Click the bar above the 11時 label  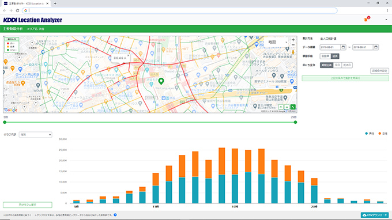(156, 188)
